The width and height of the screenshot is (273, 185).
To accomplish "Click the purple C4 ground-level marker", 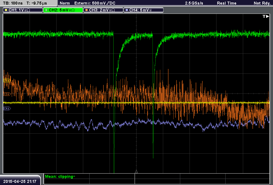I will pos(7,109).
